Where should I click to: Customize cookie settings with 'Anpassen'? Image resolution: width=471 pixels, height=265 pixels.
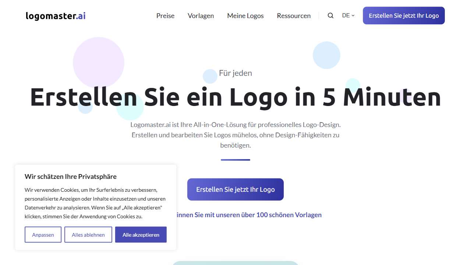(x=43, y=234)
